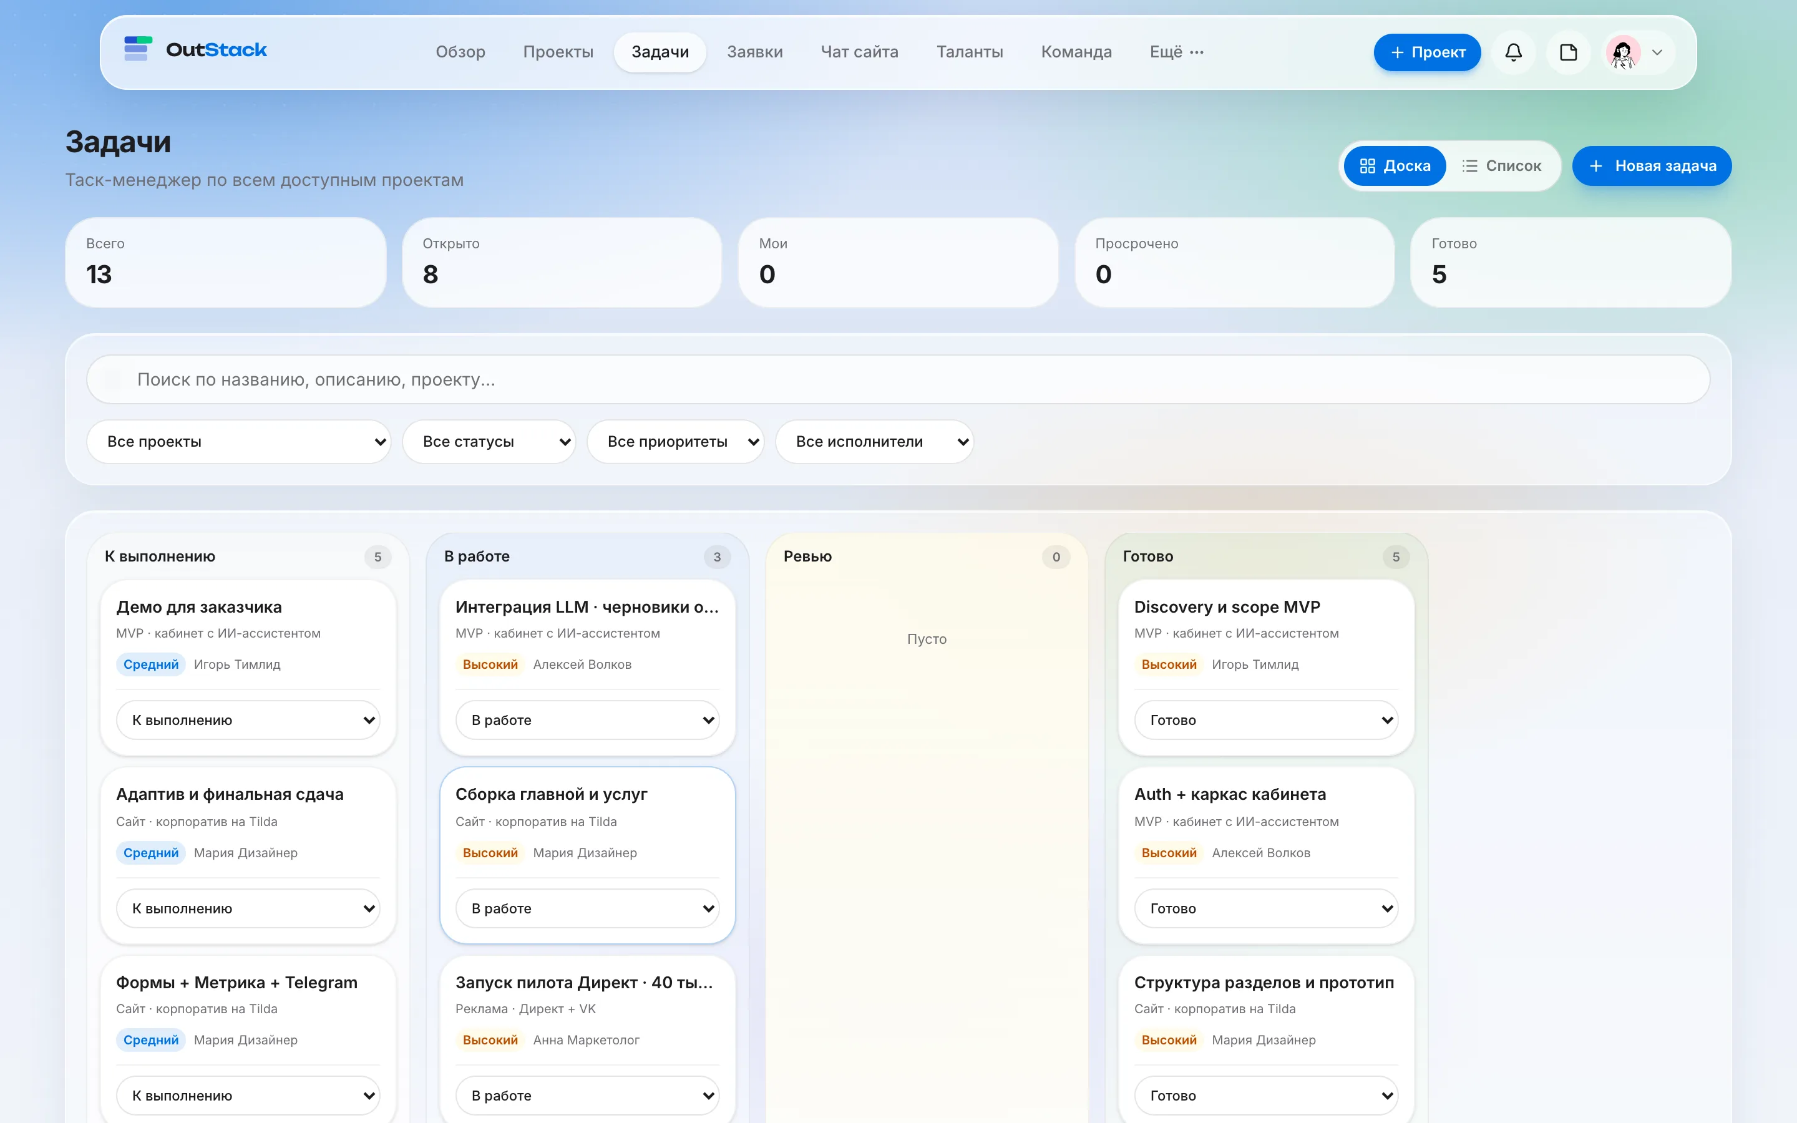1797x1123 pixels.
Task: Click the Новая задача button
Action: [x=1652, y=165]
